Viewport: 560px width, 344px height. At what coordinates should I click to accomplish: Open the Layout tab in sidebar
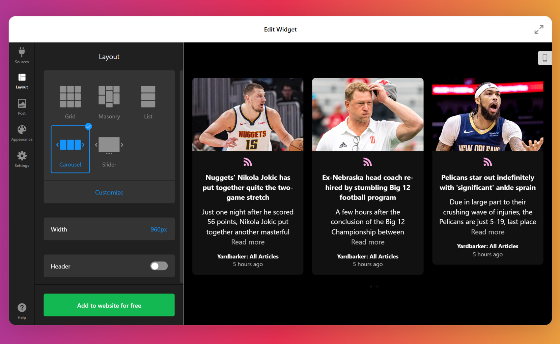tap(22, 81)
